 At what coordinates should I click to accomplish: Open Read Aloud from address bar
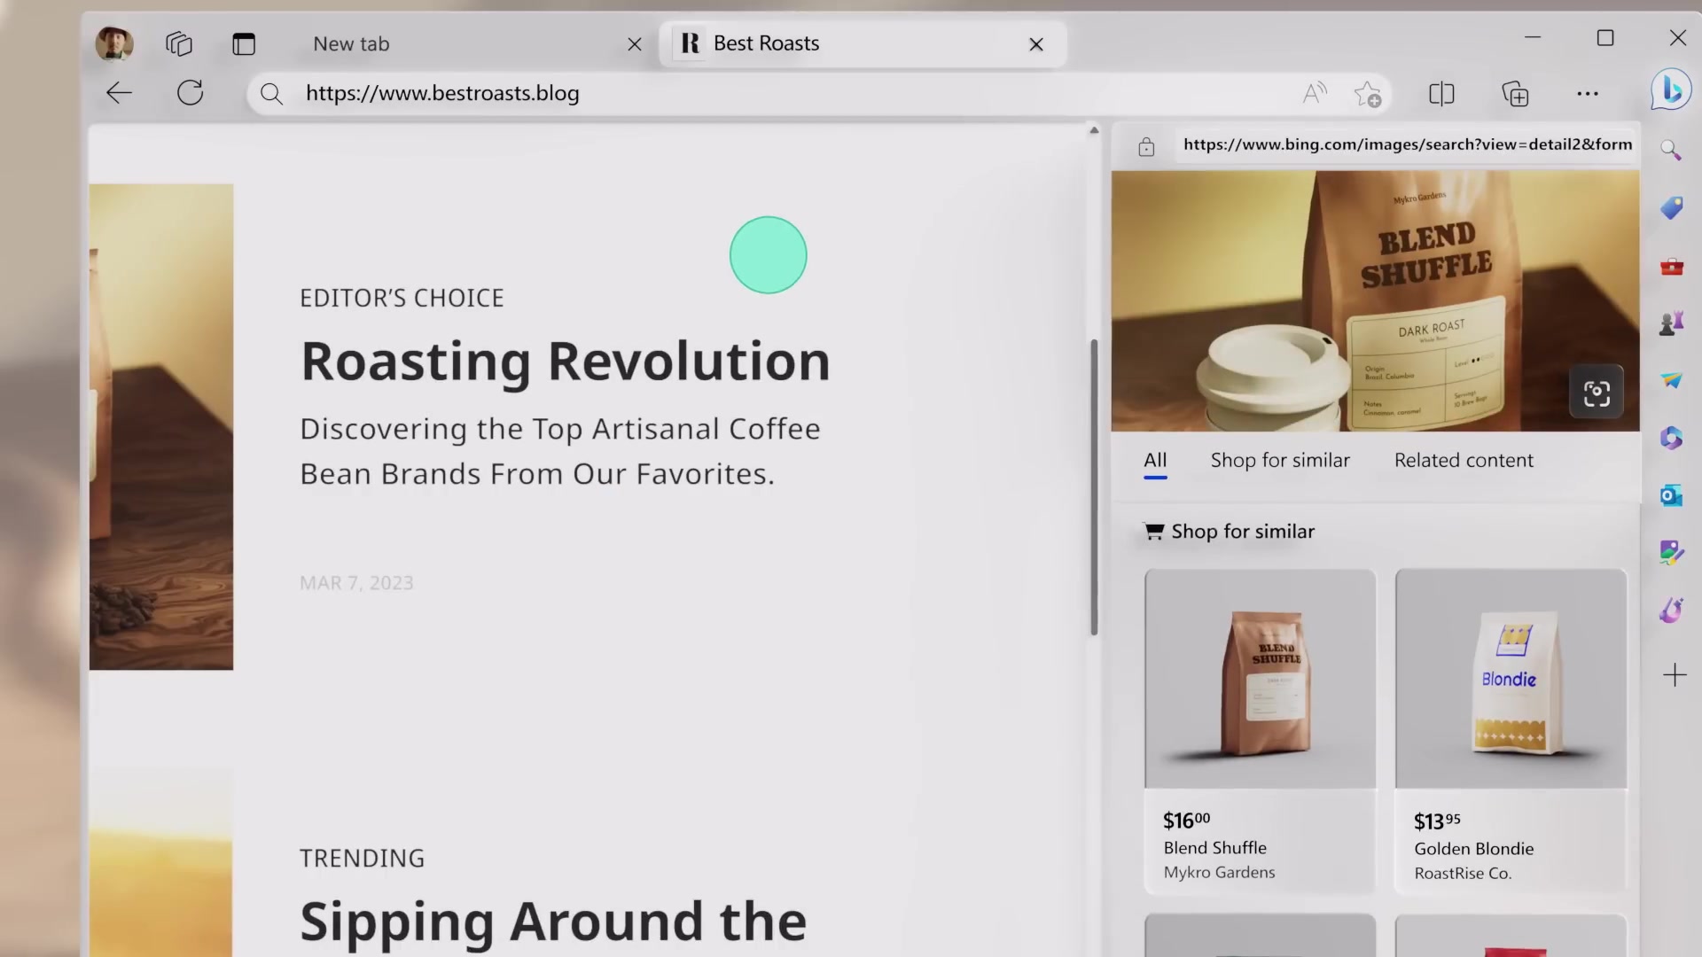point(1315,93)
